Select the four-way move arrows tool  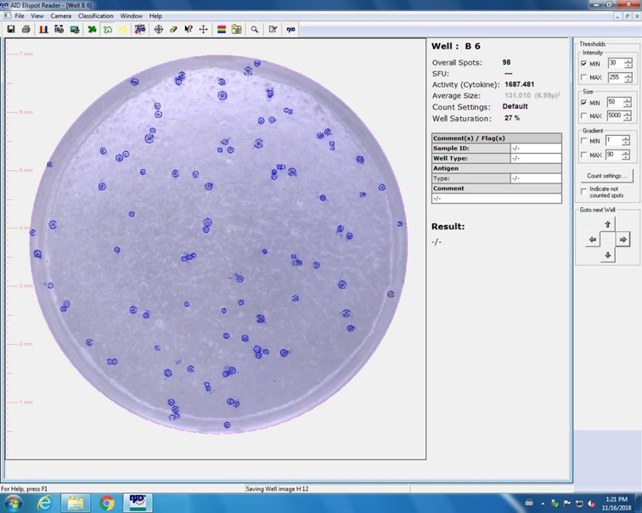[203, 29]
